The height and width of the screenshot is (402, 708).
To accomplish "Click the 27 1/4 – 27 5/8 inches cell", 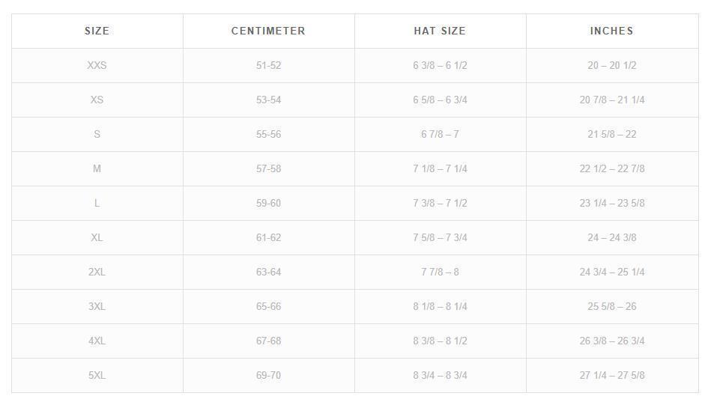I will pyautogui.click(x=611, y=375).
